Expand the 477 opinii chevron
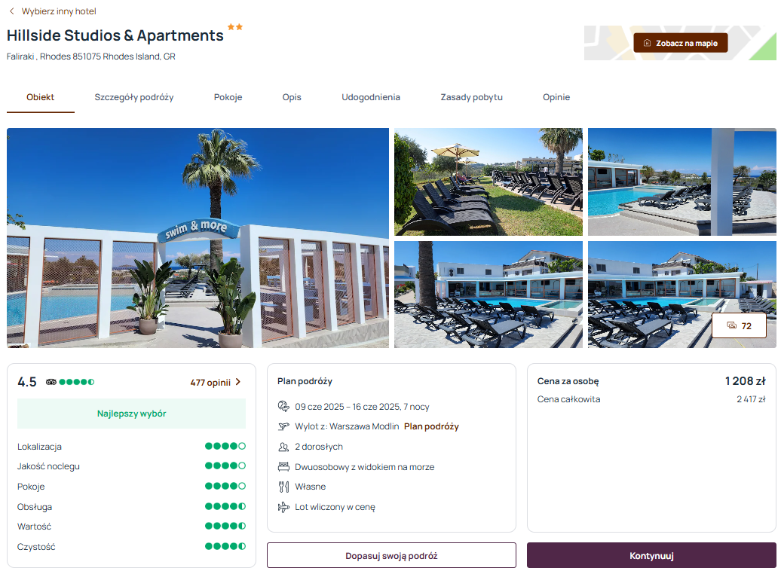 tap(238, 382)
